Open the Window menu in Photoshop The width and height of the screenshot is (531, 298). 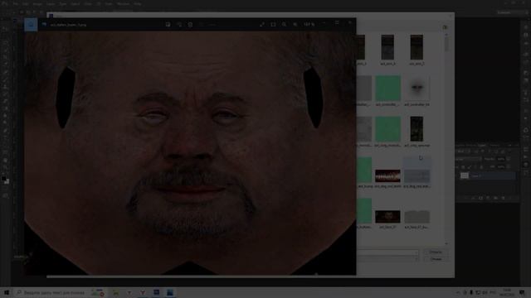123,3
